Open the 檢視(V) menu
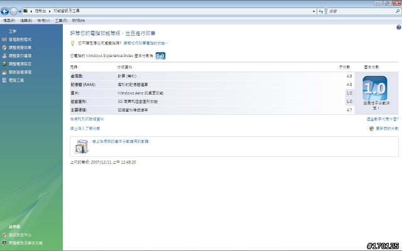402x251 pixels. click(x=43, y=21)
